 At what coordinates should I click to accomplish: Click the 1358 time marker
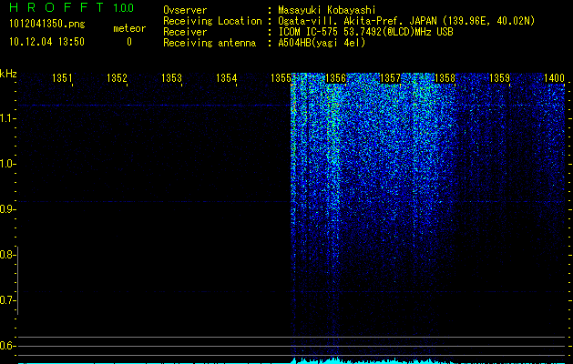coord(445,78)
